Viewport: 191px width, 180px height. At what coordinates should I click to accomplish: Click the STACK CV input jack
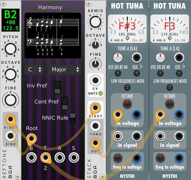point(95,80)
